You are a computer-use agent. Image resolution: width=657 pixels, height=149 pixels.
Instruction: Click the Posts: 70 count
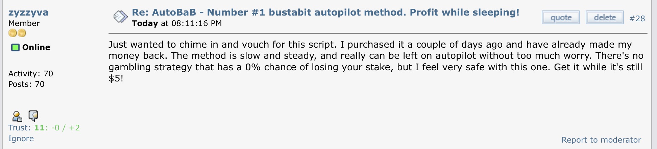coord(26,84)
